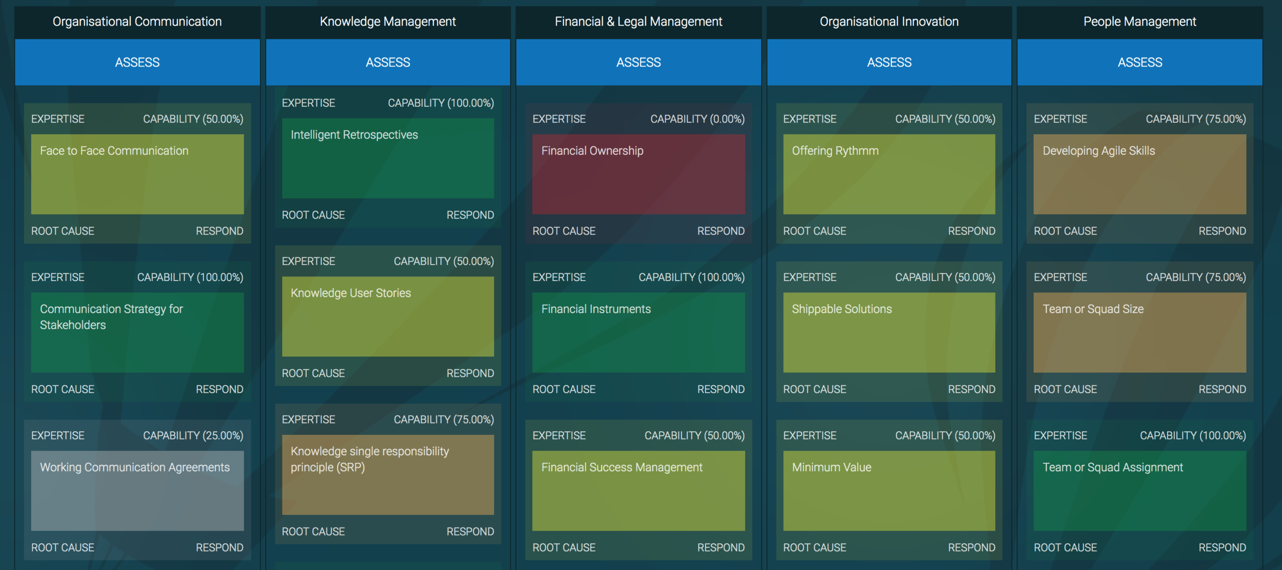Open the Financial Instruments card
This screenshot has width=1282, height=570.
coord(638,332)
